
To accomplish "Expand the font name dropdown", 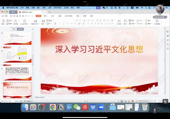I will tap(64, 20).
